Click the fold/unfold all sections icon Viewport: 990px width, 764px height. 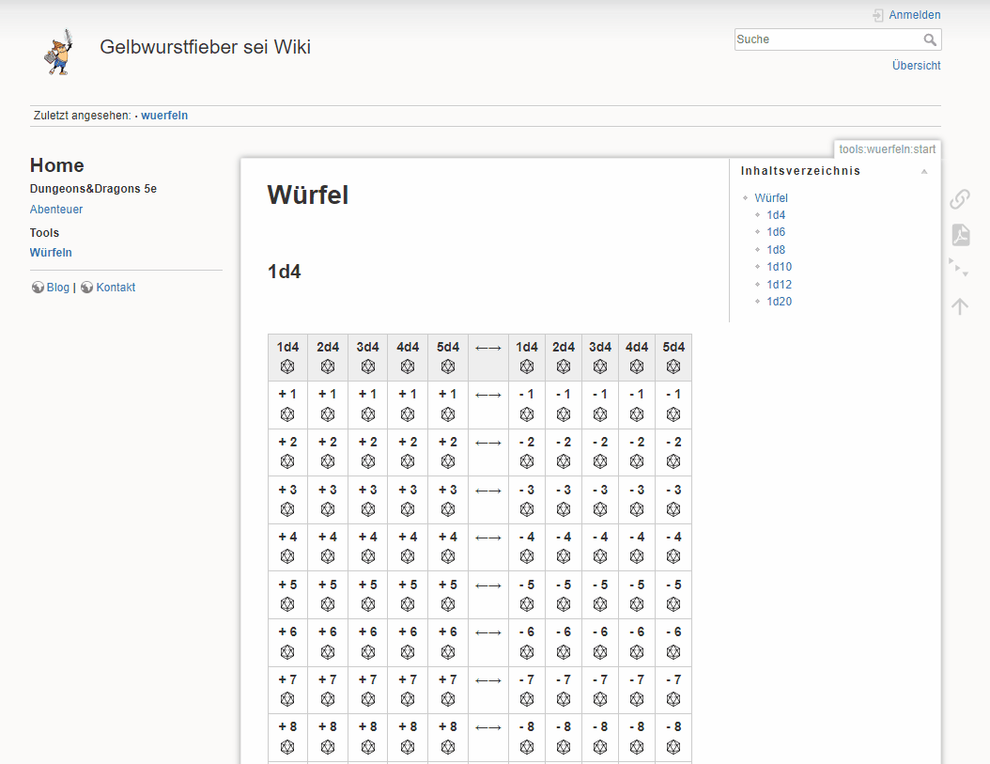tap(959, 269)
